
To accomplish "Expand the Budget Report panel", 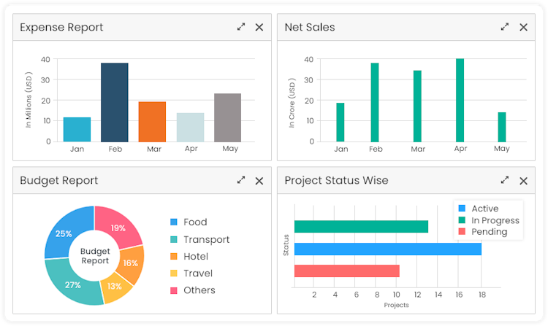I will (241, 180).
